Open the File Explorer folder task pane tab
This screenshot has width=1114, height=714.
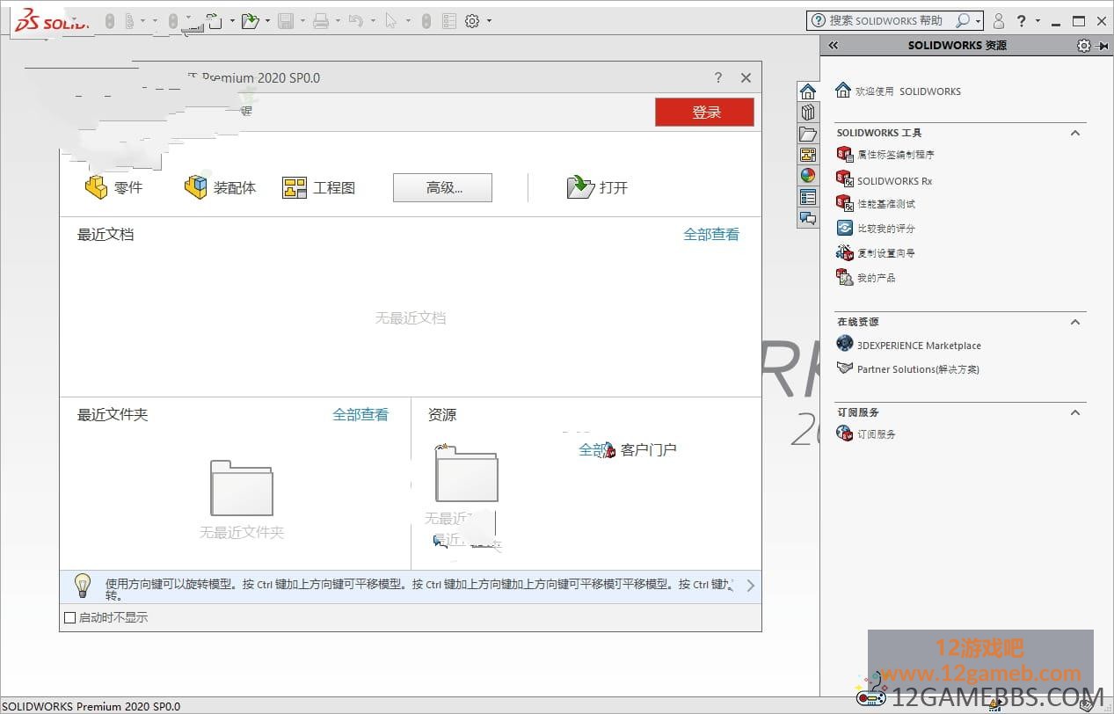[808, 134]
